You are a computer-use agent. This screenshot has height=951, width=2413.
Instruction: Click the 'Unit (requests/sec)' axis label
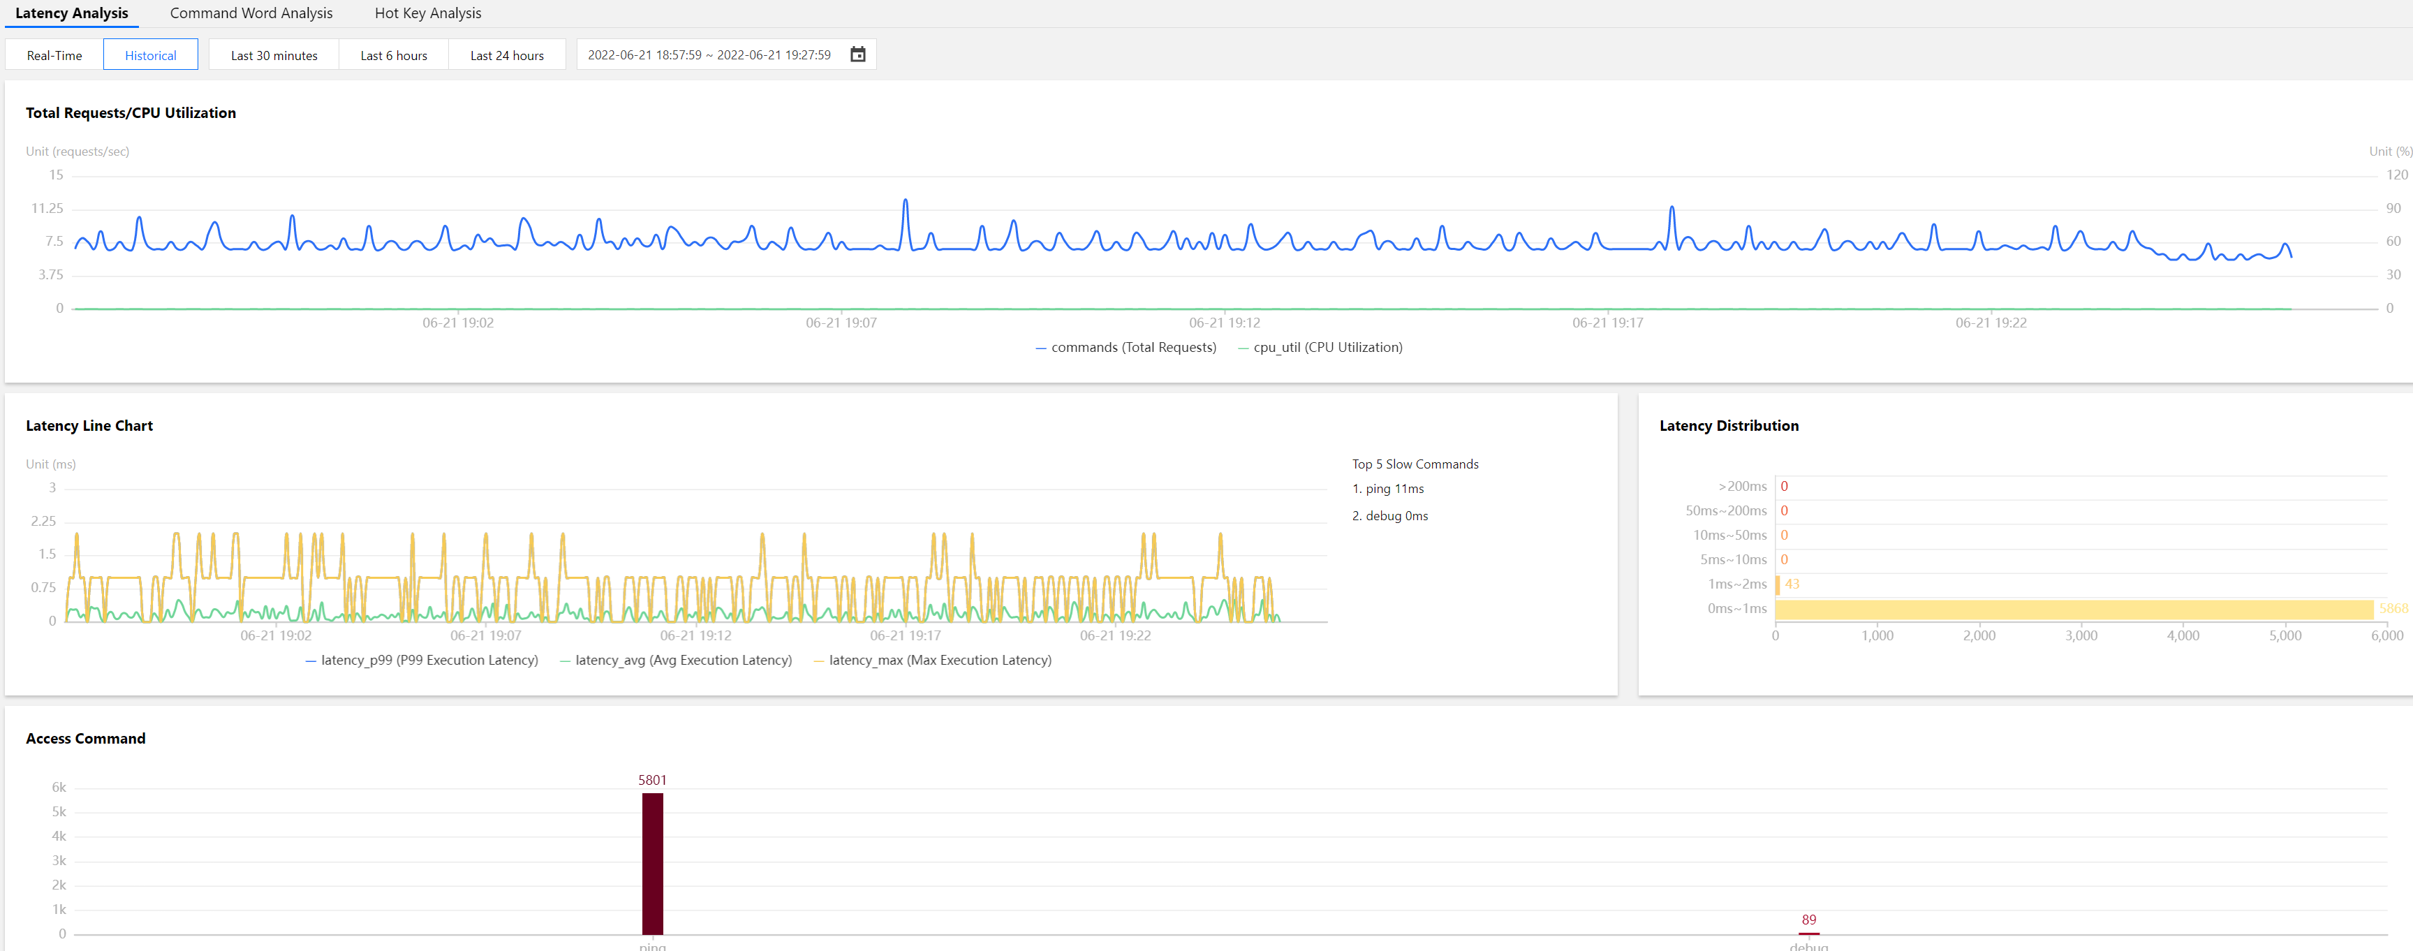[x=77, y=152]
